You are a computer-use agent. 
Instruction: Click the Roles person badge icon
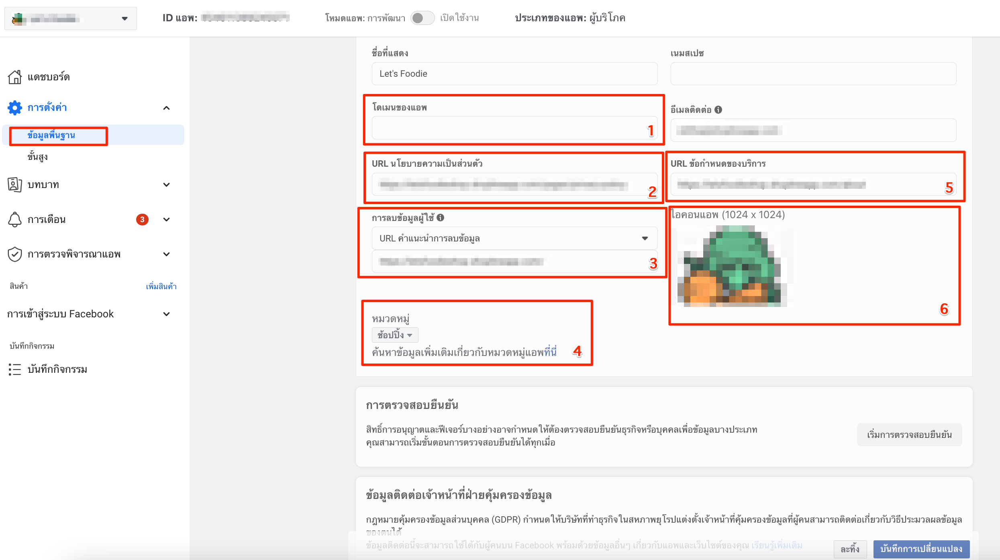click(15, 184)
